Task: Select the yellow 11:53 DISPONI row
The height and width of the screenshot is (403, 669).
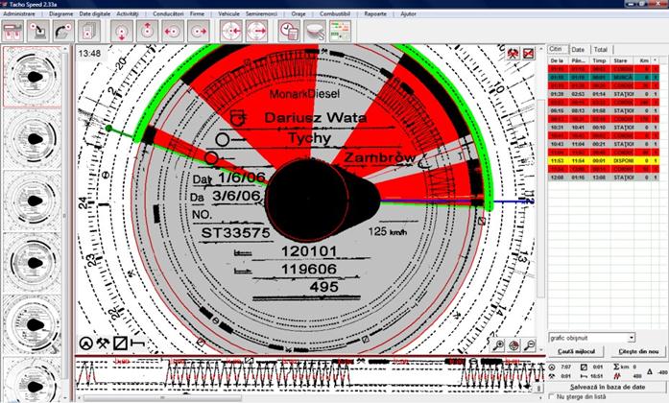Action: point(604,161)
